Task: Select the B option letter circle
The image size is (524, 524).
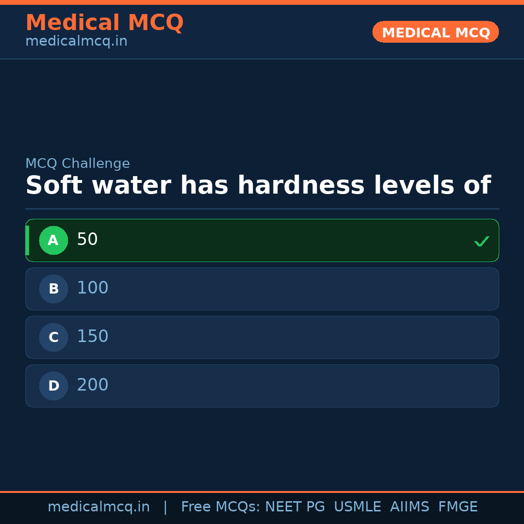Action: pos(53,289)
